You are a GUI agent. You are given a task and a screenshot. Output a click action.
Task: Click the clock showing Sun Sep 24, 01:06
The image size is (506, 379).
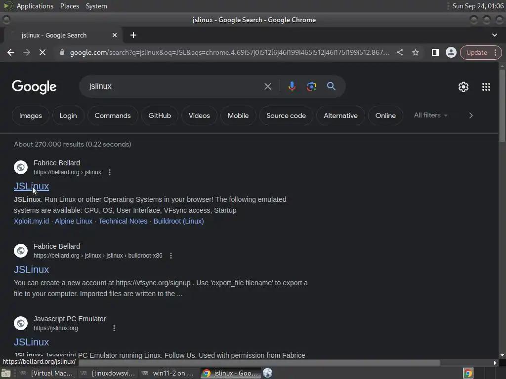point(478,6)
